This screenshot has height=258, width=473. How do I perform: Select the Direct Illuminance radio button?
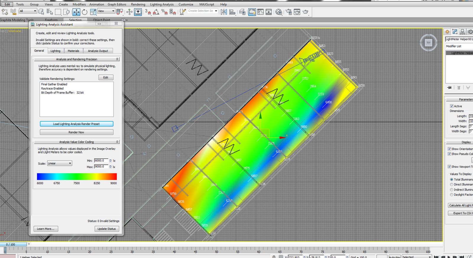[x=452, y=185]
